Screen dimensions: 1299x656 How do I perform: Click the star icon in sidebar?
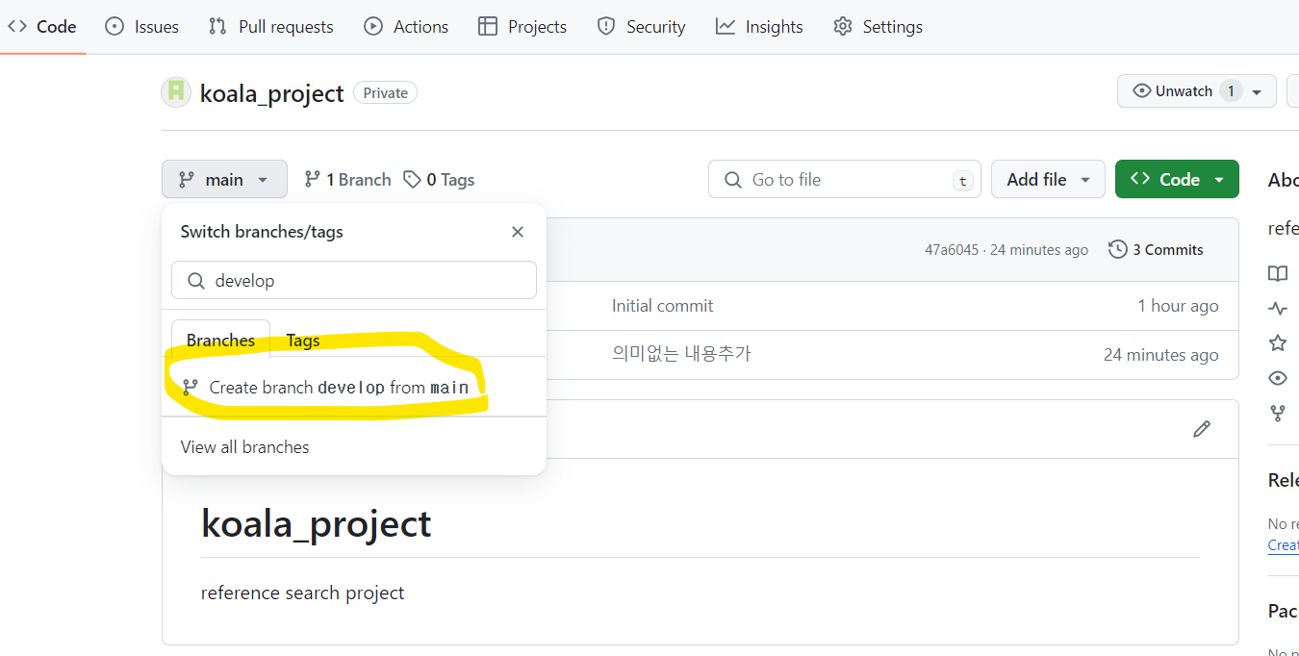1278,343
